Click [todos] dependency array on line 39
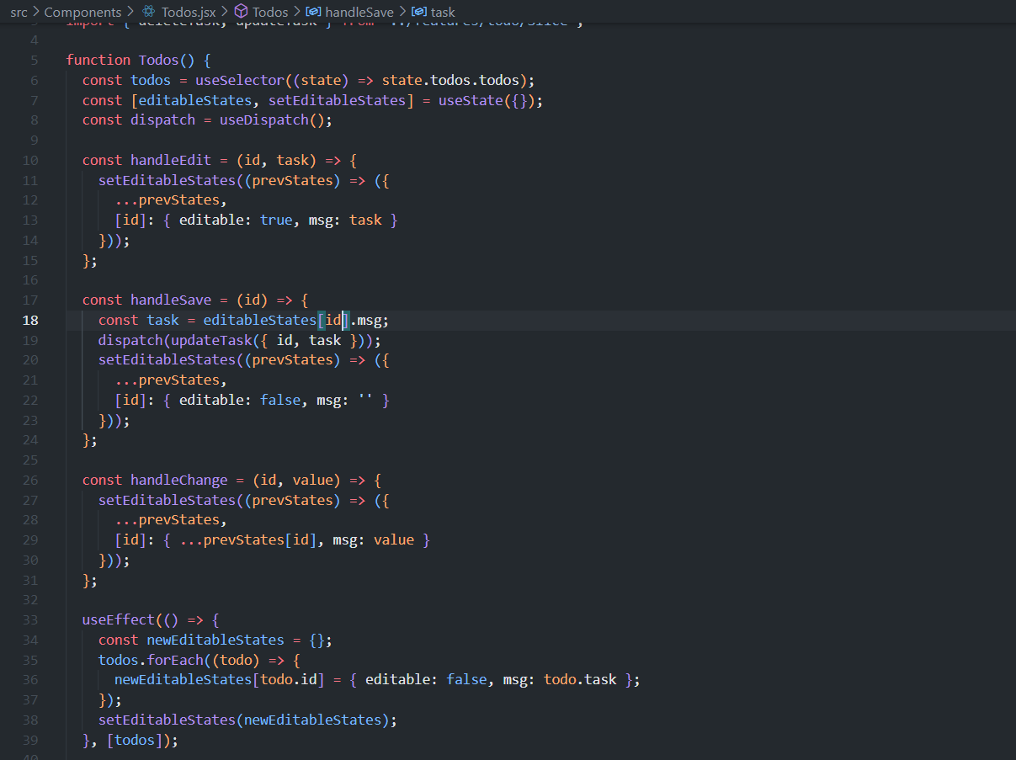Screen dimensions: 1016x760 pos(135,740)
